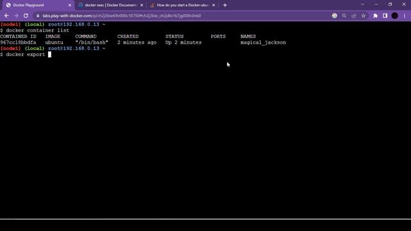Click the container ID 967cc18bbdfa
This screenshot has height=231, width=411.
coord(18,42)
